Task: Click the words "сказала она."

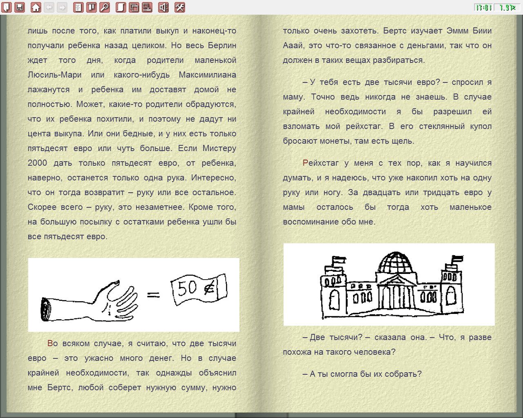Action: tap(401, 338)
